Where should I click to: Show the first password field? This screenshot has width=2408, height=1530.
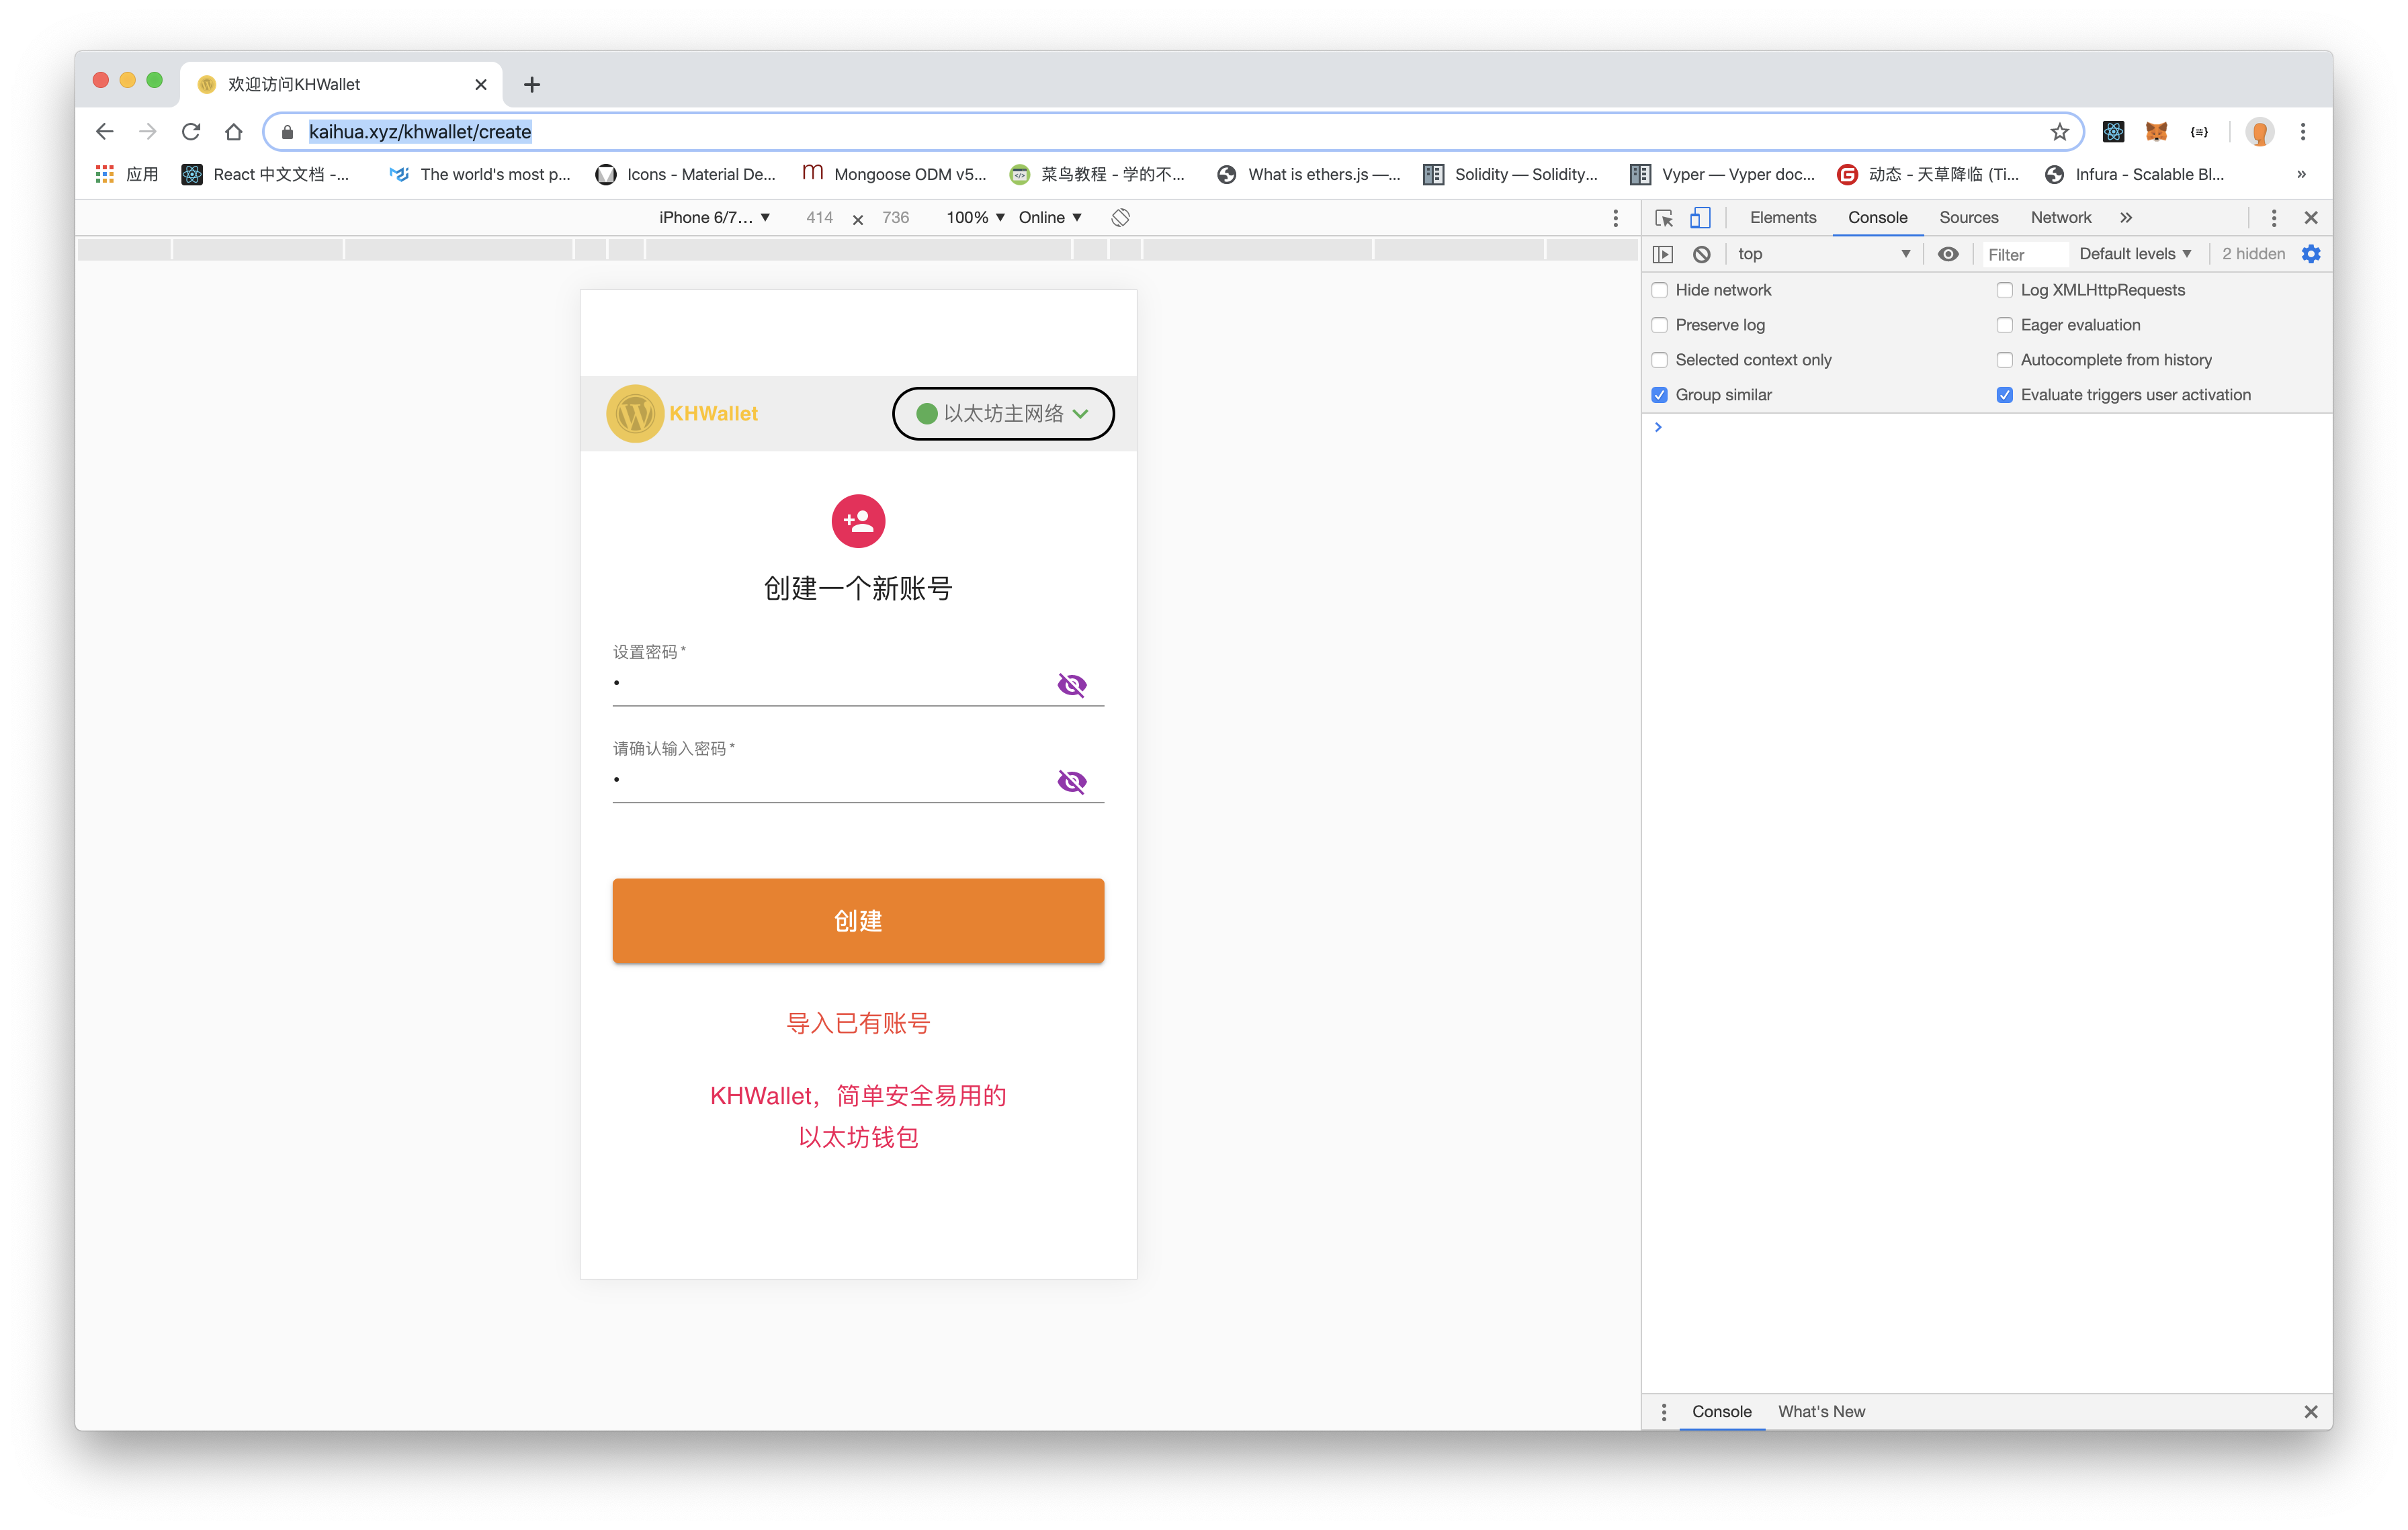[x=1071, y=684]
